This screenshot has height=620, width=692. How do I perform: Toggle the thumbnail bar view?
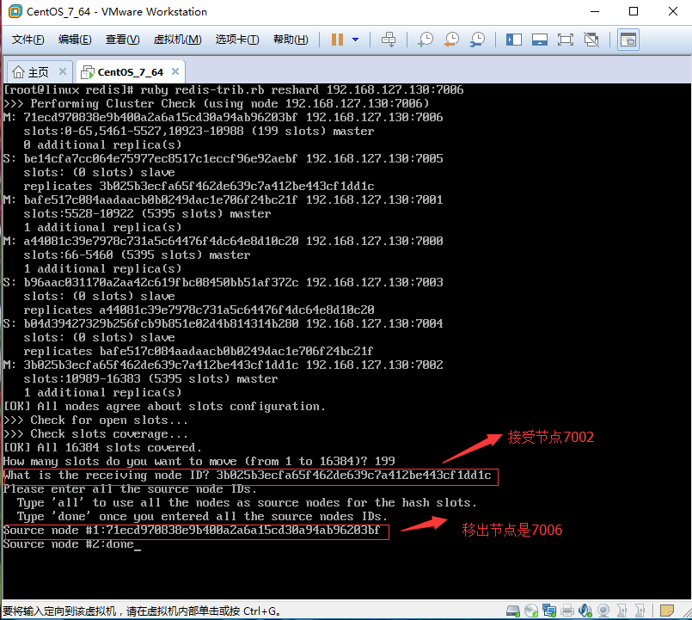coord(539,40)
